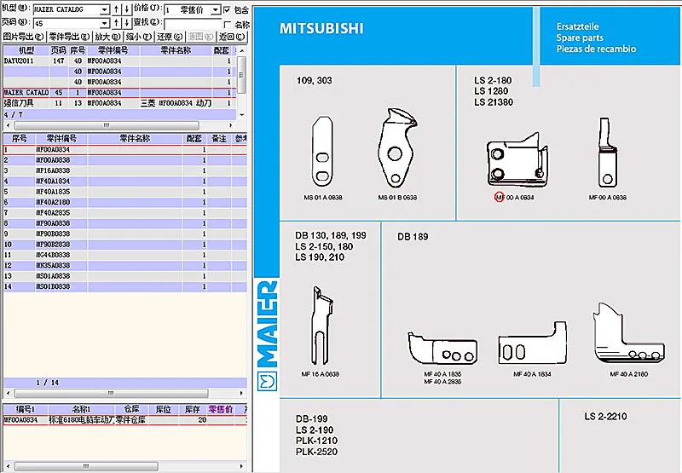Select MF00A0838 row in parts list

point(124,160)
